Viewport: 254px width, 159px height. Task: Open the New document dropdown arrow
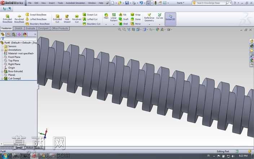pyautogui.click(x=116, y=3)
